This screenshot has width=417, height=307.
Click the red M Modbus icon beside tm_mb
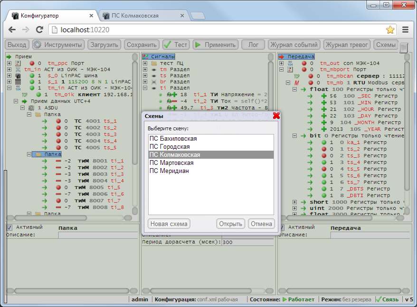pyautogui.click(x=296, y=82)
